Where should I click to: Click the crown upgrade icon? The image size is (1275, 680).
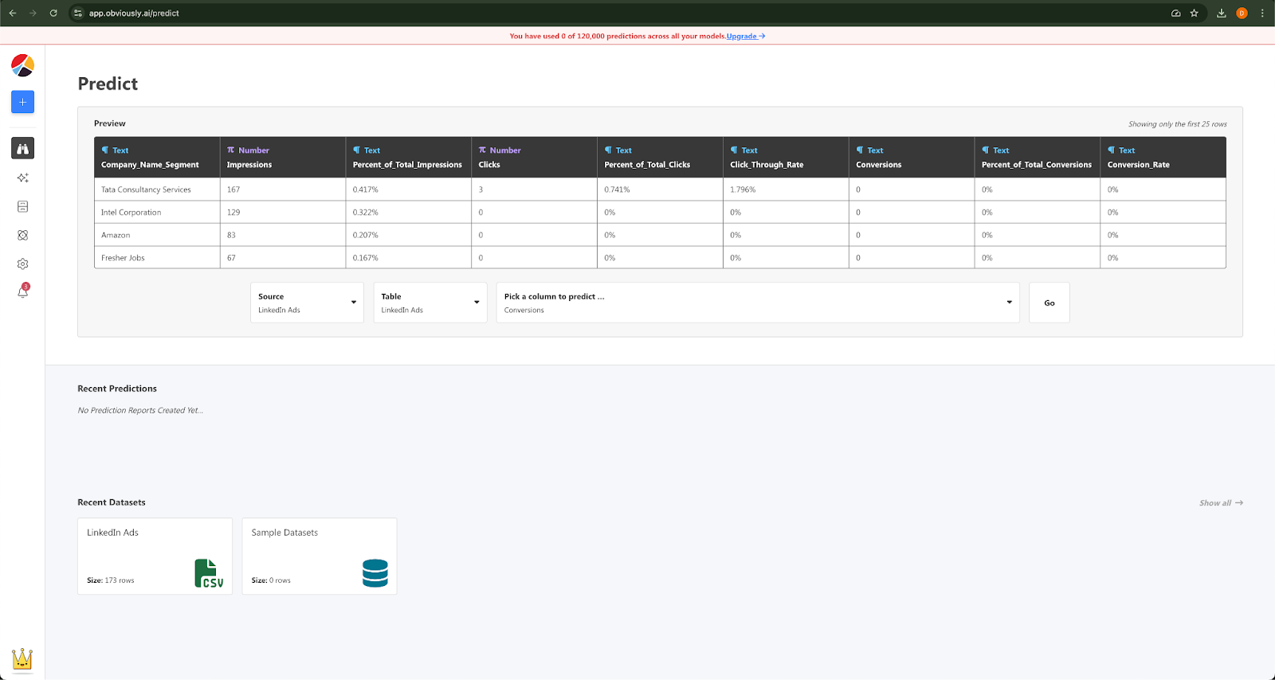tap(22, 659)
